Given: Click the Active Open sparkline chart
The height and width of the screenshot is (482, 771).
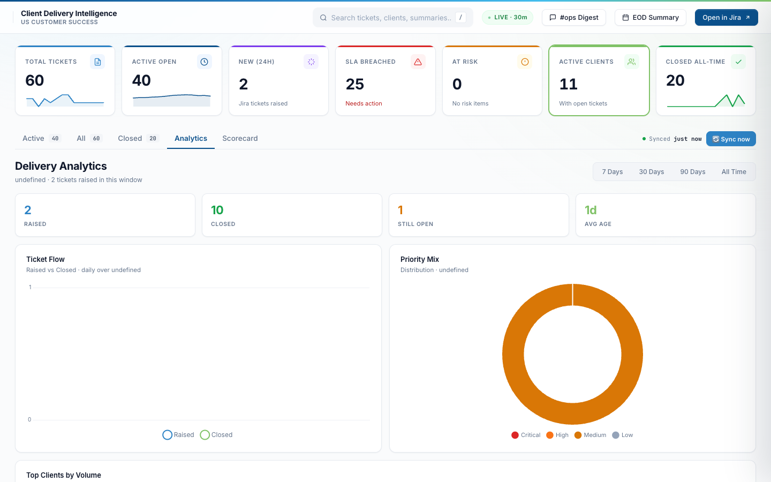Looking at the screenshot, I should pos(172,100).
